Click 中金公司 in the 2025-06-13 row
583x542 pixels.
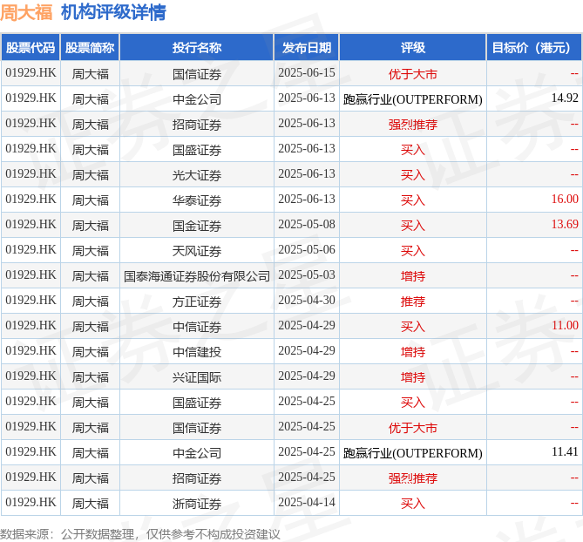197,99
